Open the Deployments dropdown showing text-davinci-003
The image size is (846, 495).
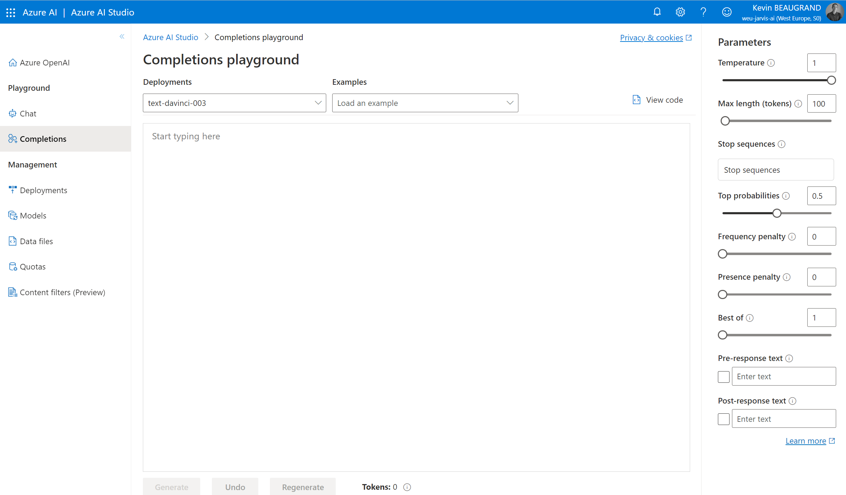point(234,103)
